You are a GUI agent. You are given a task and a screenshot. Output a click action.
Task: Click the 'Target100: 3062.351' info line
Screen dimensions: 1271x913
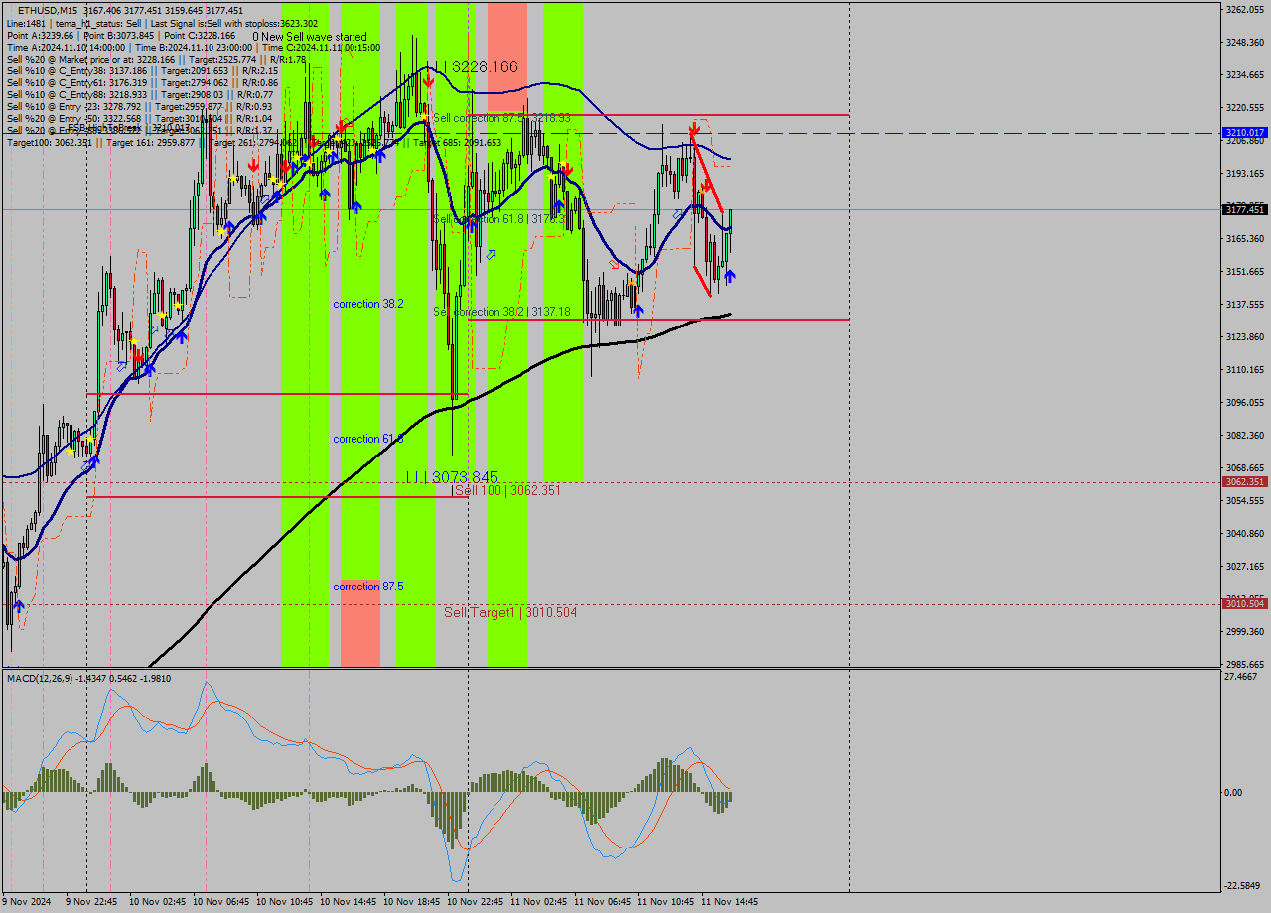click(253, 142)
